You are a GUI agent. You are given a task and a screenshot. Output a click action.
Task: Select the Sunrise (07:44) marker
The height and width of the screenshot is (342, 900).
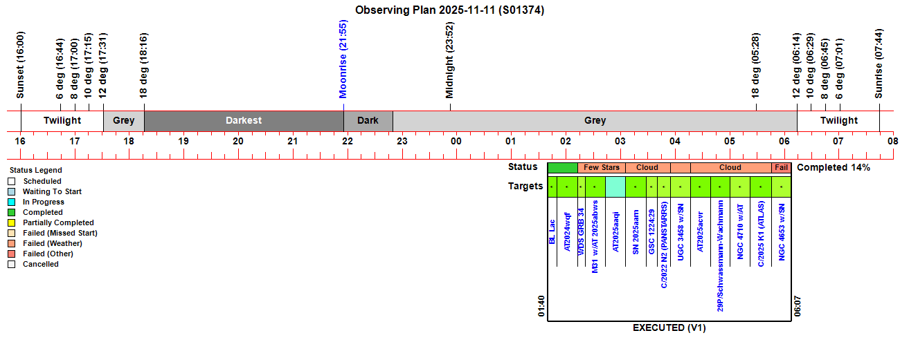click(879, 64)
